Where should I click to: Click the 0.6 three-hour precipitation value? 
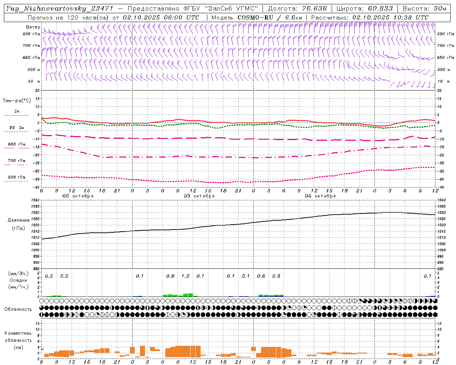[261, 276]
